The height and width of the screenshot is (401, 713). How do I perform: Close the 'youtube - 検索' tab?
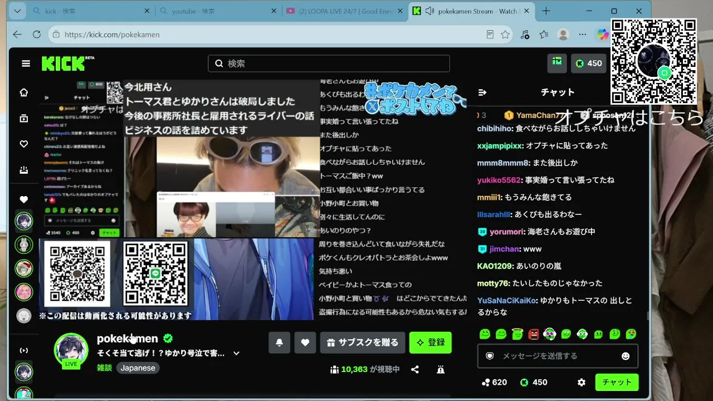[x=274, y=11]
